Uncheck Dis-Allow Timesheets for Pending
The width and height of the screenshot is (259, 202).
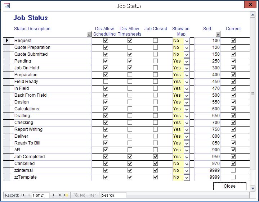click(130, 61)
